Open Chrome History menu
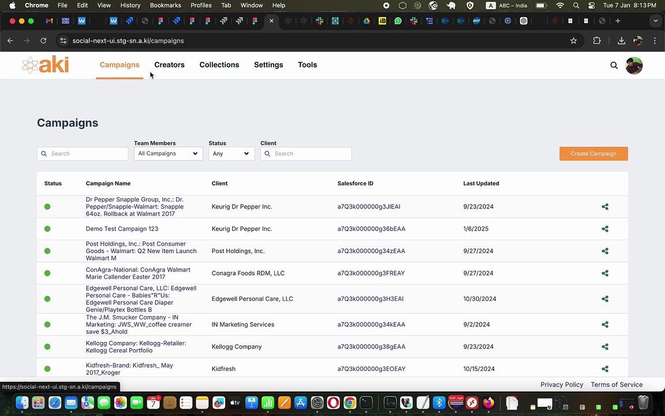The height and width of the screenshot is (416, 665). tap(130, 6)
